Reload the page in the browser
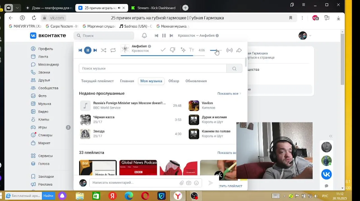 click(x=34, y=18)
